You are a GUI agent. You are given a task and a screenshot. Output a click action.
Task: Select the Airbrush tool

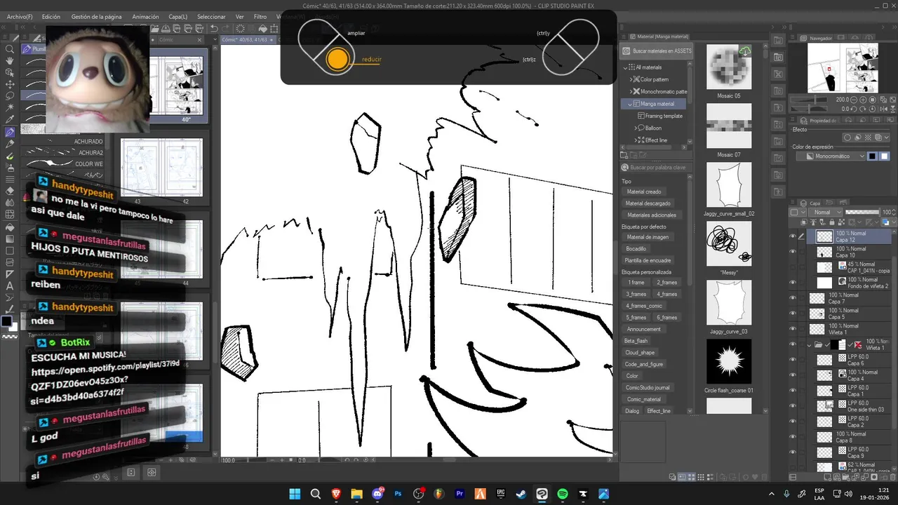10,167
